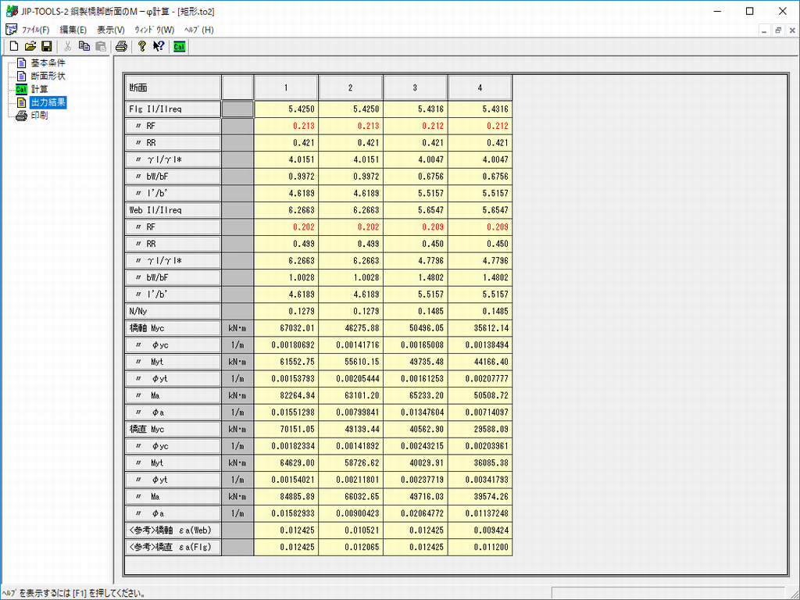The image size is (800, 600).
Task: Click the Print icon in the toolbar
Action: [122, 46]
